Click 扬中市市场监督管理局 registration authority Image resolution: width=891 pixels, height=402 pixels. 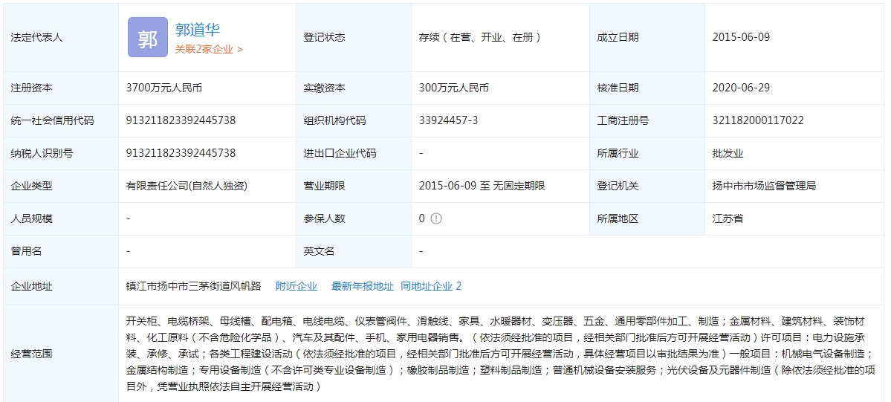pyautogui.click(x=763, y=186)
